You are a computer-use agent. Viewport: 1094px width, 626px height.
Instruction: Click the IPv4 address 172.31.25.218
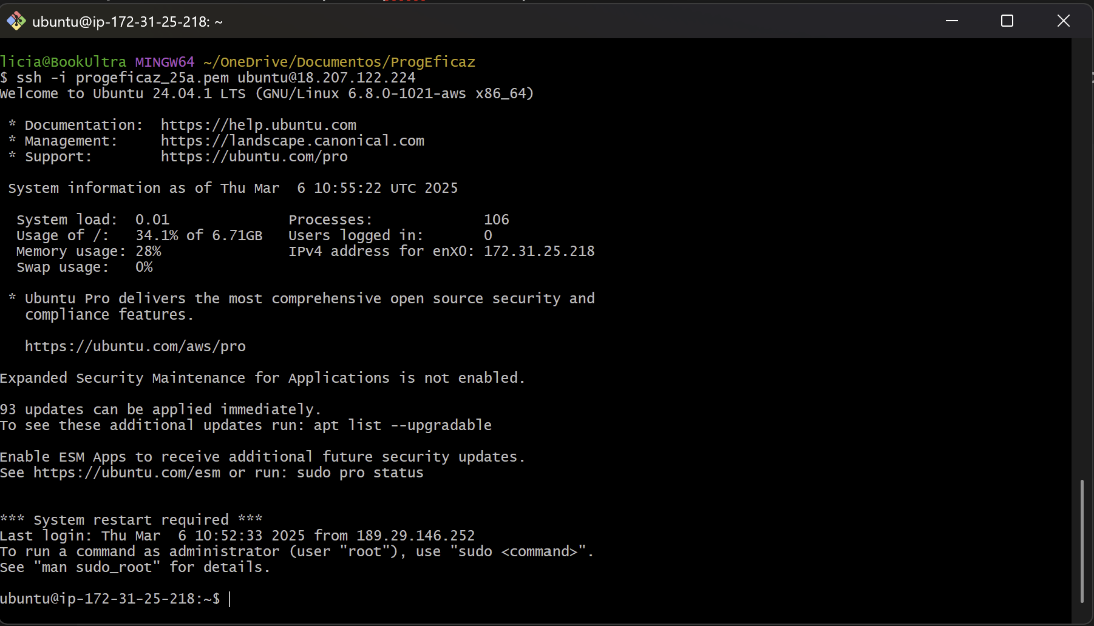[x=539, y=251]
